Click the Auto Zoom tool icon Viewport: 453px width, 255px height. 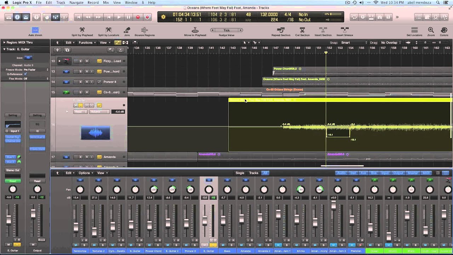point(35,30)
